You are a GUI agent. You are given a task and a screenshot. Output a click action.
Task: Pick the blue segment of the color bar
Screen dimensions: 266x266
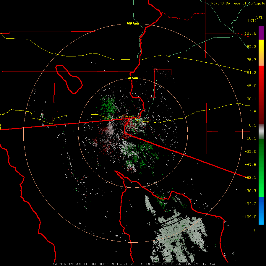pyautogui.click(x=261, y=211)
